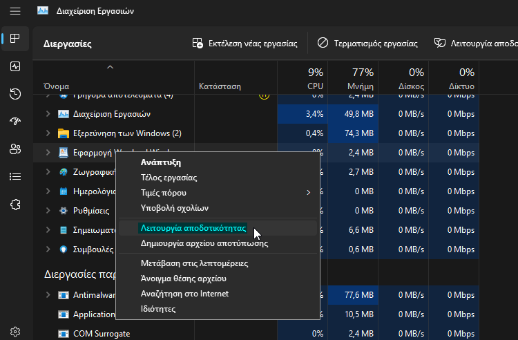
Task: Sort by the CPU column header
Action: click(315, 86)
